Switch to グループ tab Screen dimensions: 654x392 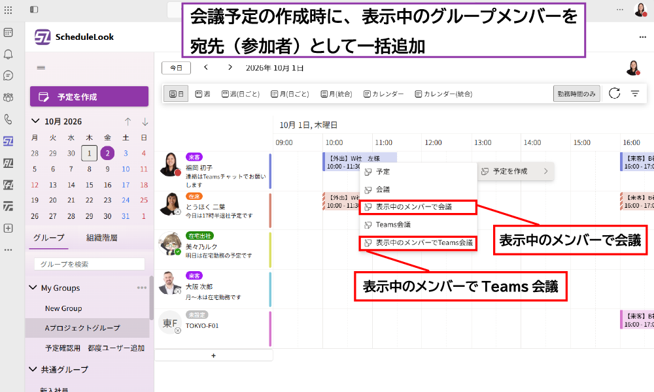click(49, 238)
